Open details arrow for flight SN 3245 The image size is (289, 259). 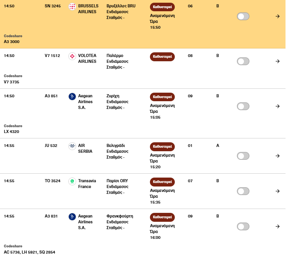(278, 16)
